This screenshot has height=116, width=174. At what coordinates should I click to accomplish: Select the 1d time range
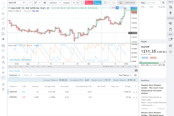pyautogui.click(x=43, y=66)
